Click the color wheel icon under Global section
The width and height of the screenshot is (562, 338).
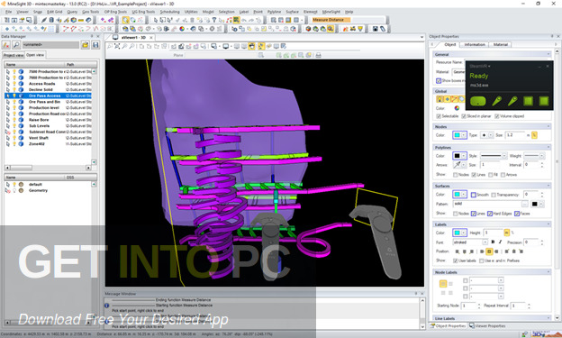pos(457,108)
